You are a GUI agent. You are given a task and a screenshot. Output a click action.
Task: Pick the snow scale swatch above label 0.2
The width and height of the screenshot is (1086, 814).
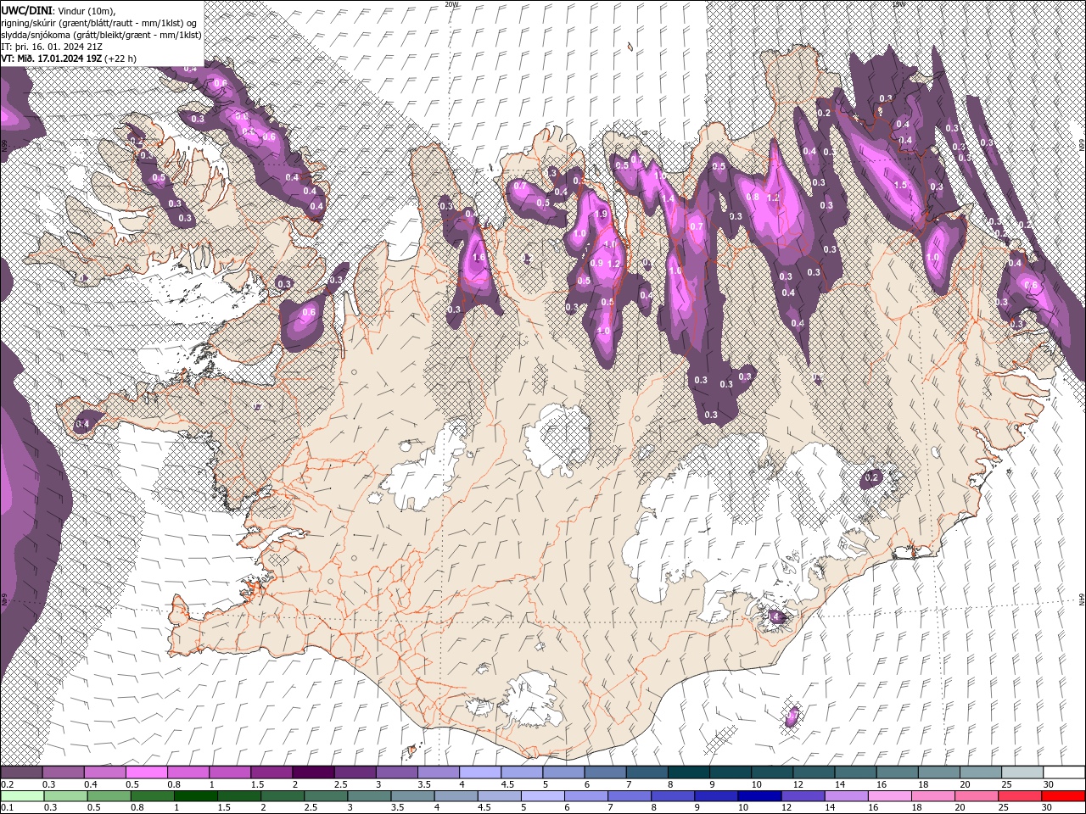click(21, 772)
